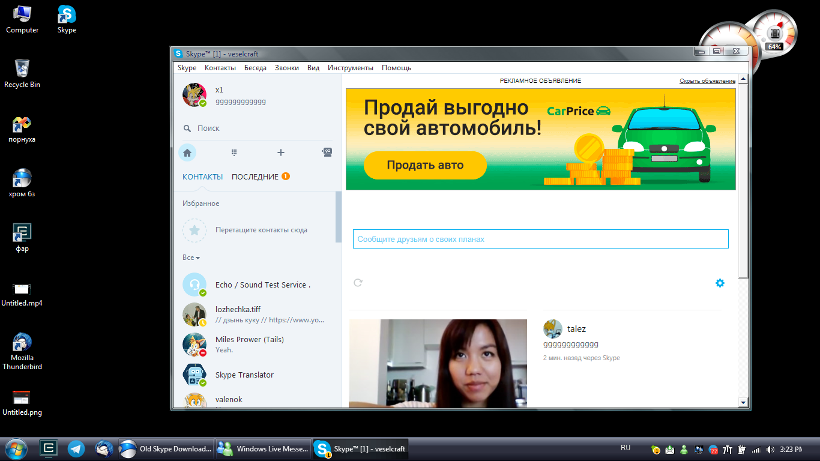820x461 pixels.
Task: Open the Звонки menu
Action: coord(287,68)
